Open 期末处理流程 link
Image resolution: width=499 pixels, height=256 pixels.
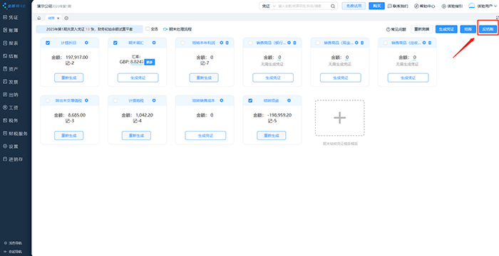pyautogui.click(x=178, y=29)
